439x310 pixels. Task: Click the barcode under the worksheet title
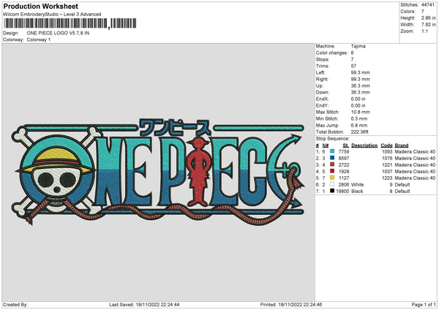(x=56, y=24)
